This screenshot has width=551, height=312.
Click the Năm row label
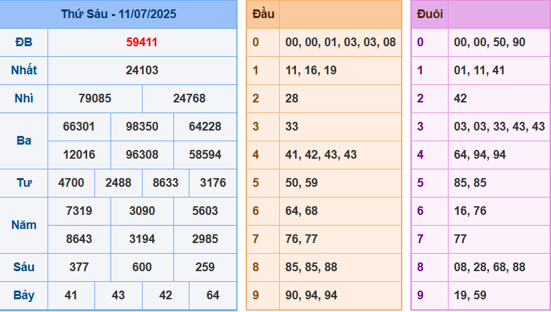(24, 225)
